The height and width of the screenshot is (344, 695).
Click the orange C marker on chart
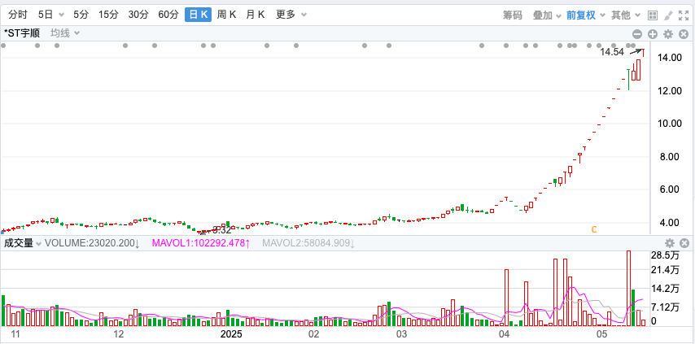(x=594, y=229)
